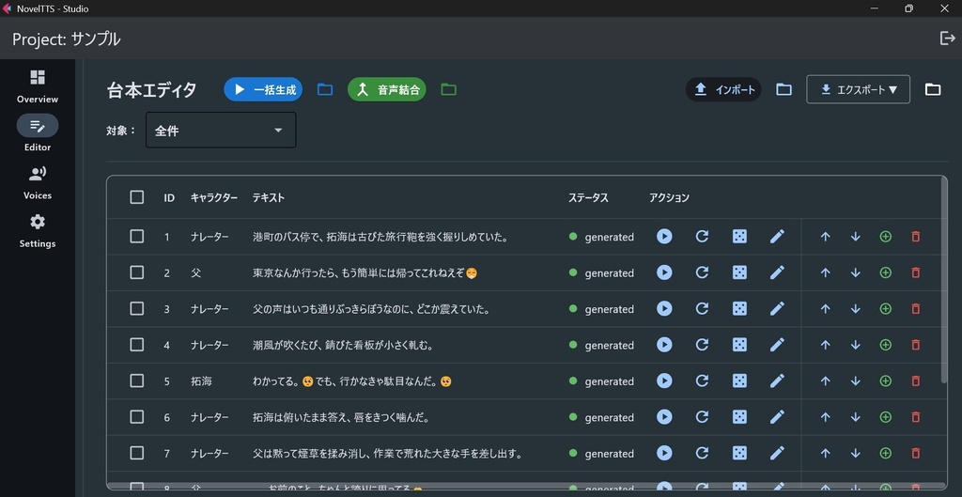The width and height of the screenshot is (962, 497).
Task: Tick the select-all checkbox in header
Action: pos(137,197)
